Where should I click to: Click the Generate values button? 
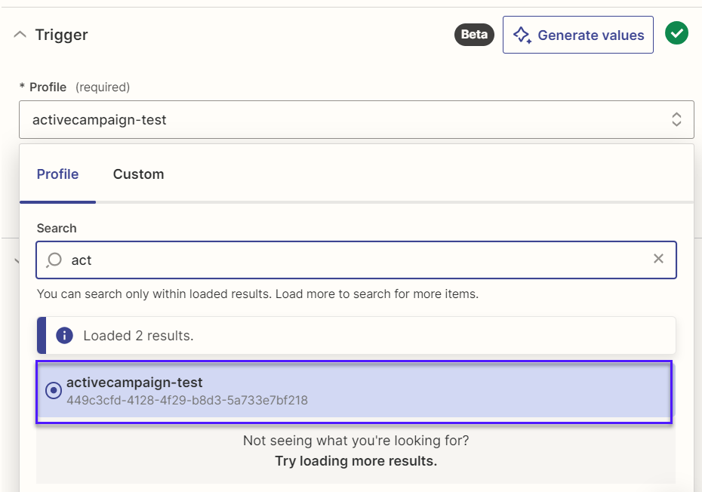[577, 35]
